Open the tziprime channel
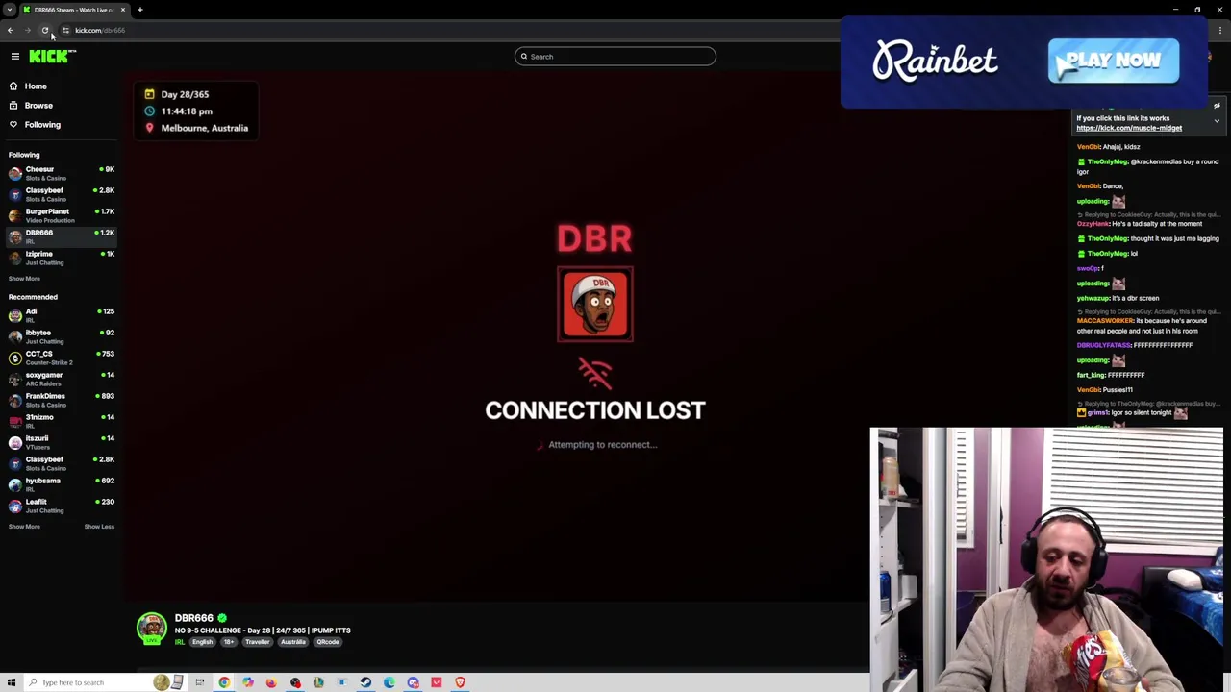Viewport: 1231px width, 692px height. tap(61, 258)
